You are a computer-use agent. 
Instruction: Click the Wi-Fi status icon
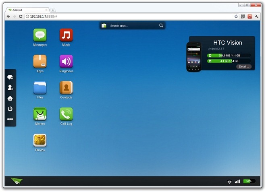pyautogui.click(x=229, y=182)
